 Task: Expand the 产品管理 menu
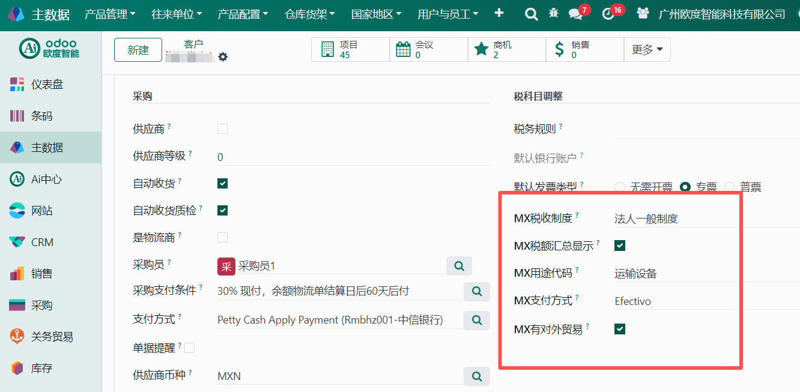110,14
